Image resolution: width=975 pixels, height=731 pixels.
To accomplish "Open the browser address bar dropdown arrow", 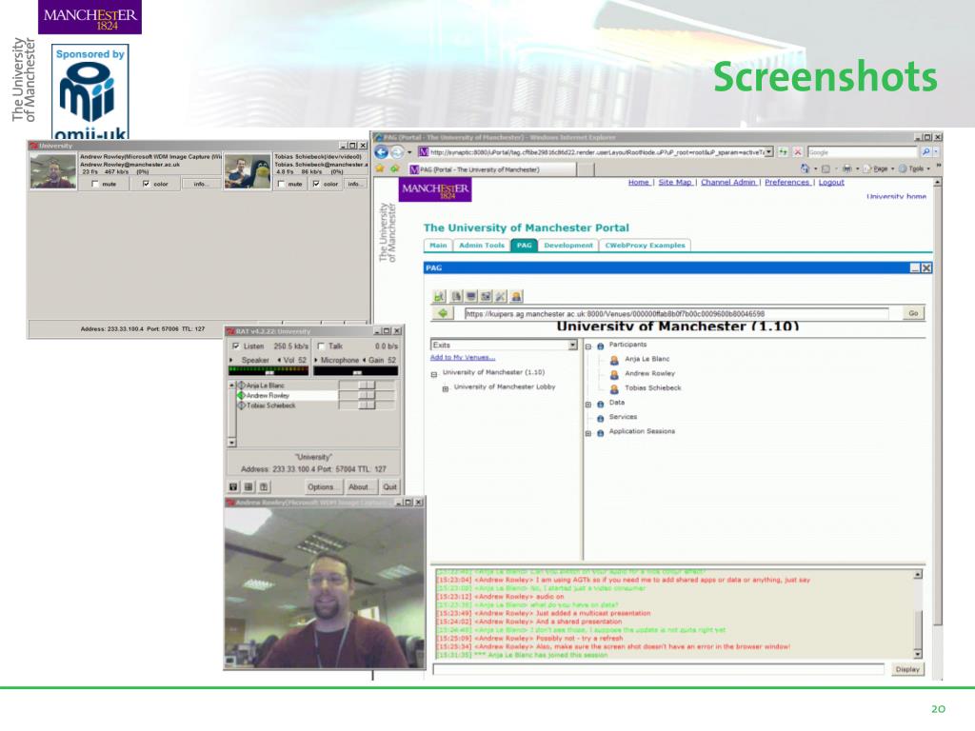I will (768, 152).
